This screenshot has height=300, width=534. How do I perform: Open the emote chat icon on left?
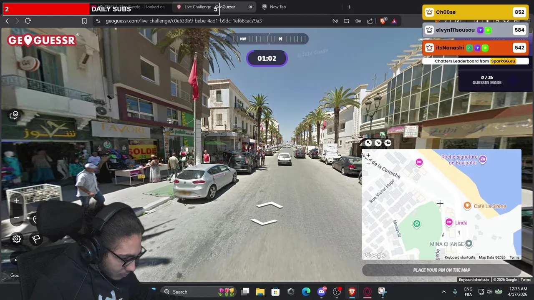pyautogui.click(x=14, y=115)
